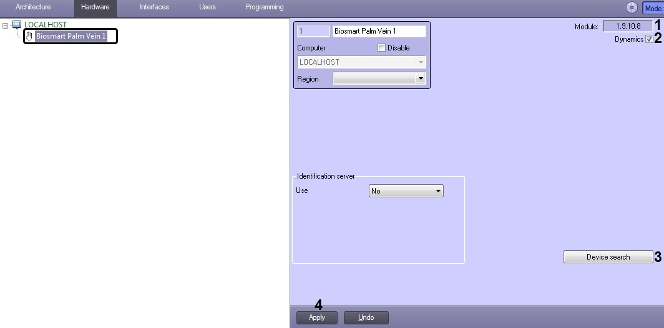Open the Interfaces tab

tap(154, 7)
